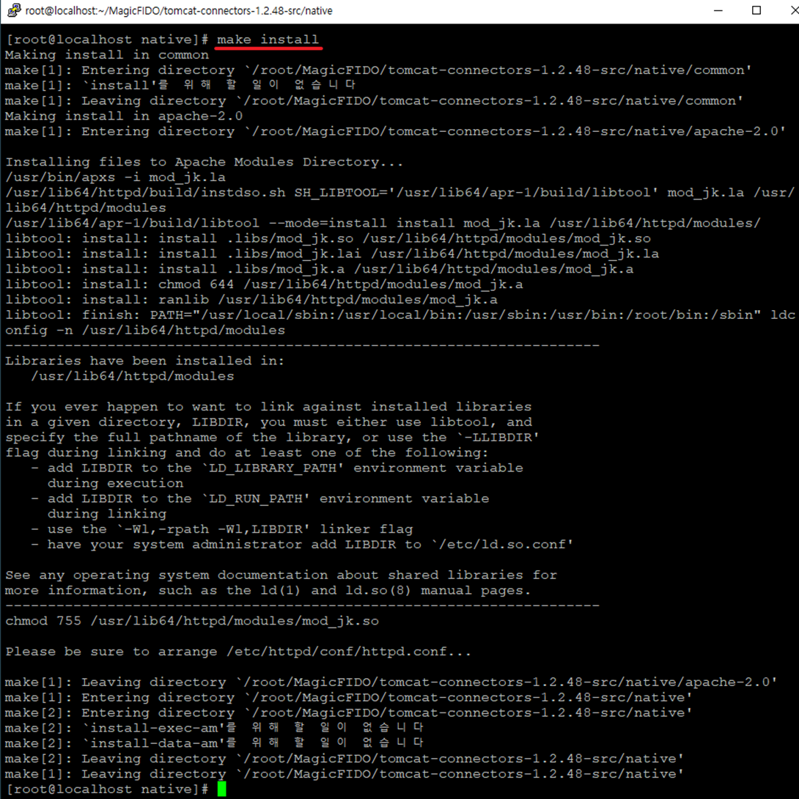Click the Leaving directory native/apache-2.0 line
The height and width of the screenshot is (799, 799).
(x=391, y=681)
